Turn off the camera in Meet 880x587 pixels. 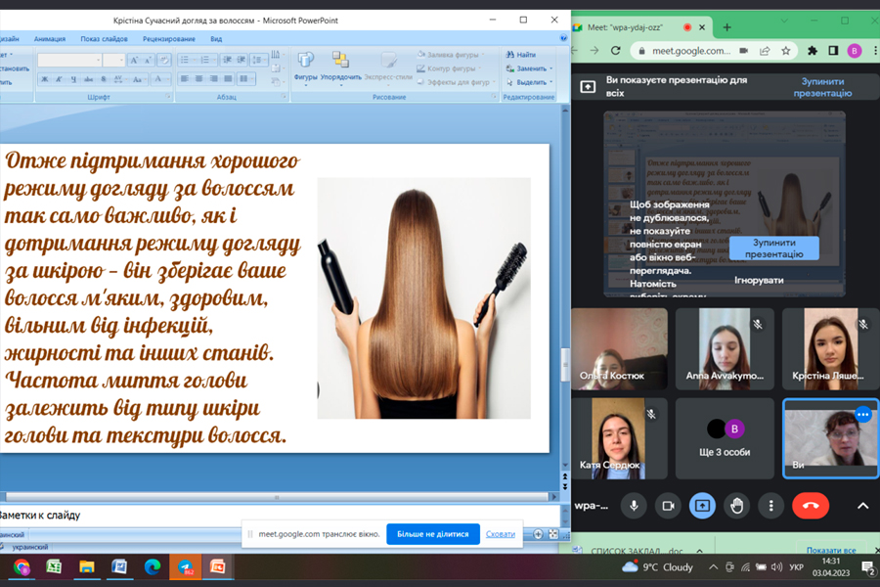(x=669, y=505)
